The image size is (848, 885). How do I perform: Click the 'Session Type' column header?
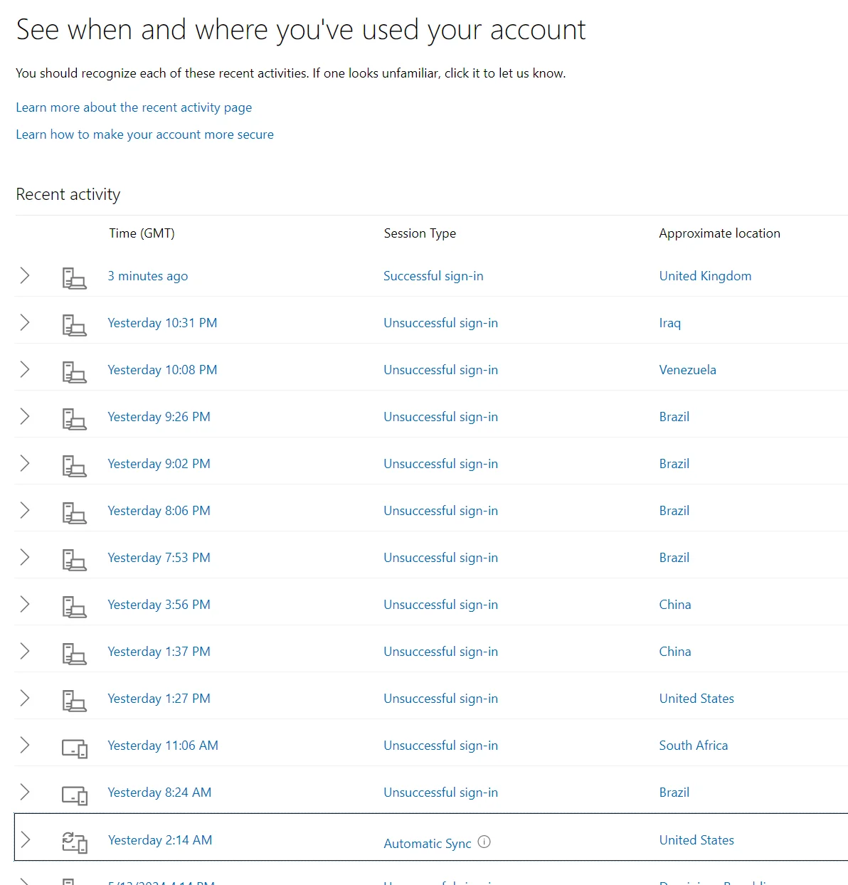click(420, 233)
